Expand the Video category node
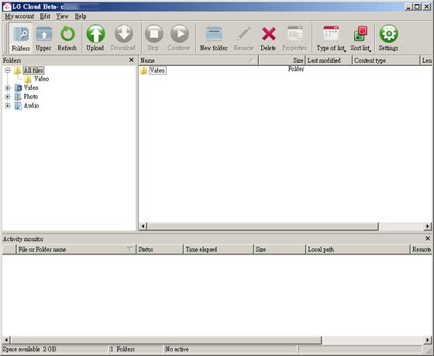Screen dimensions: 434x356 pyautogui.click(x=8, y=88)
